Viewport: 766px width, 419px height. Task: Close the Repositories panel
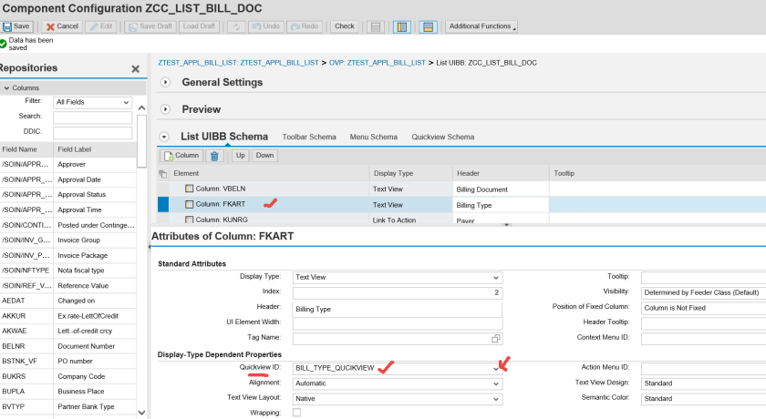(135, 68)
